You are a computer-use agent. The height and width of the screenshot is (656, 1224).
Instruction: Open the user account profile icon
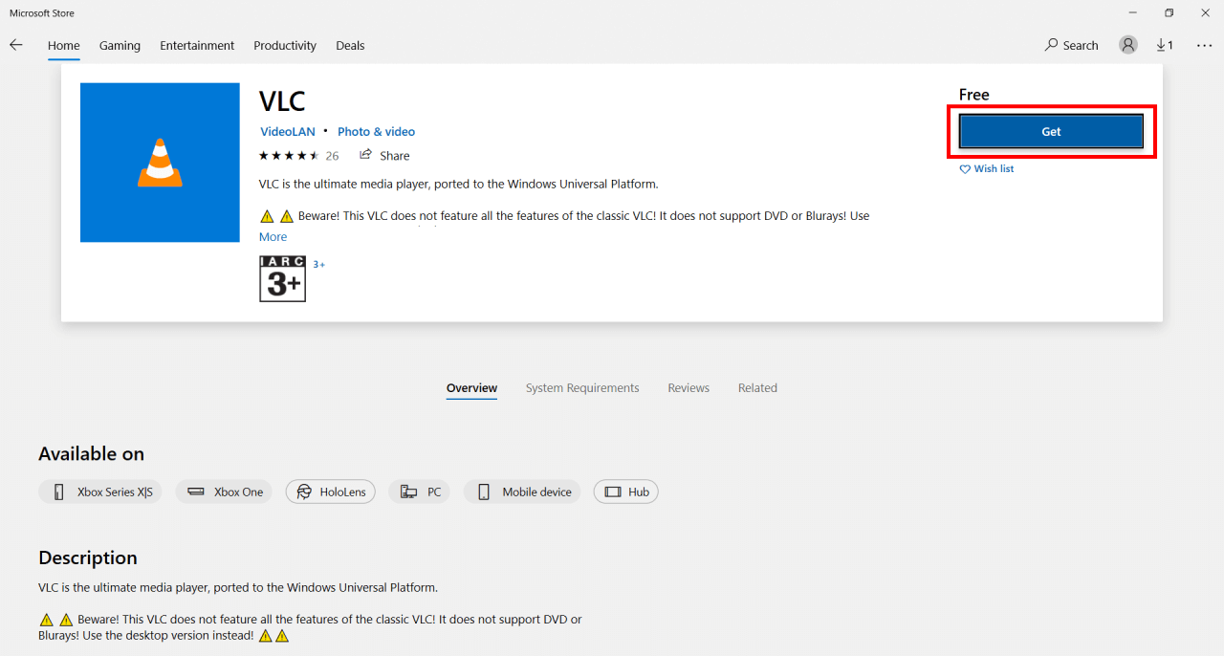[x=1128, y=45]
